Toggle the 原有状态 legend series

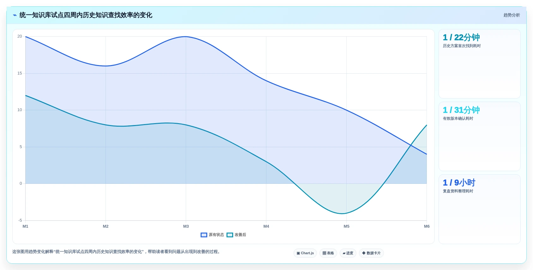[212, 235]
